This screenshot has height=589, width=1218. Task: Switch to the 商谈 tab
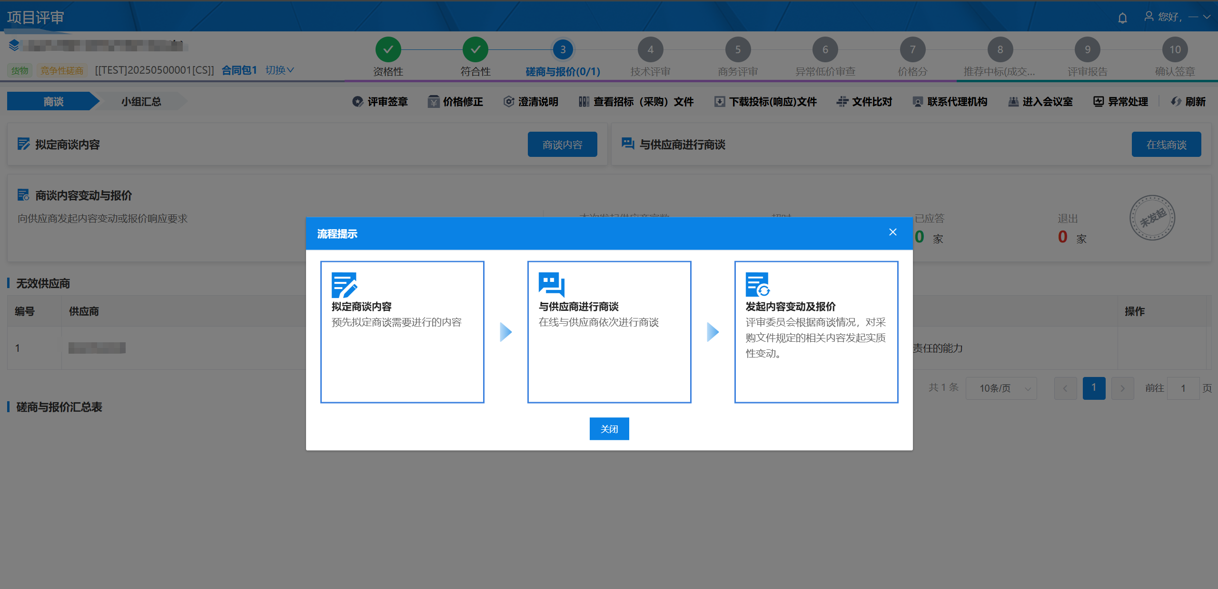click(x=53, y=101)
